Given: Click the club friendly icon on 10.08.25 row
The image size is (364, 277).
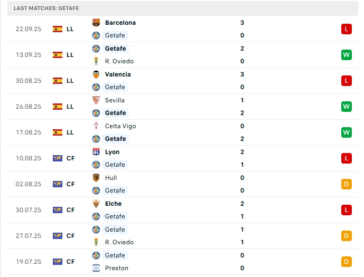Looking at the screenshot, I should 58,158.
